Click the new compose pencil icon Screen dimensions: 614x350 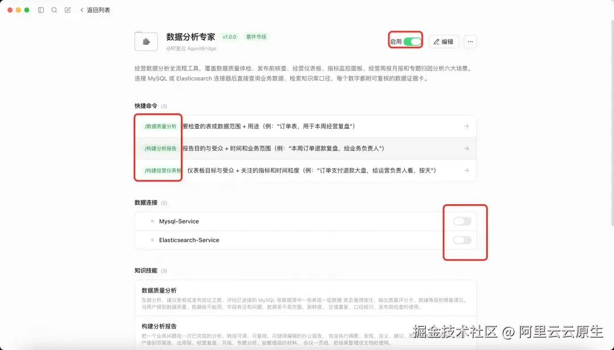[67, 10]
